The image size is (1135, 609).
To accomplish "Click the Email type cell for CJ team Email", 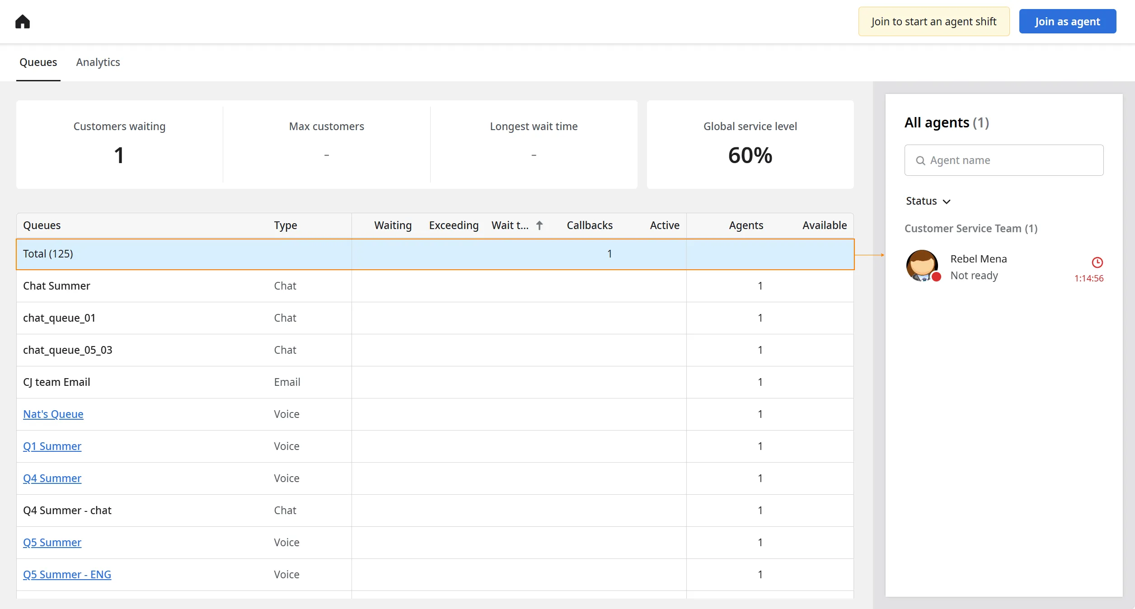I will pos(287,382).
